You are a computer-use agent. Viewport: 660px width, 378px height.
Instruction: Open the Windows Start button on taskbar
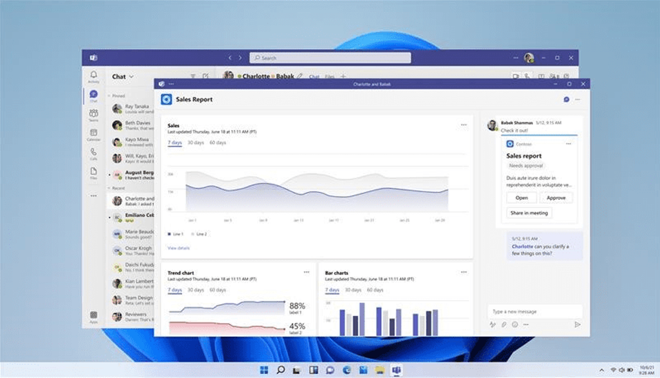(x=264, y=370)
